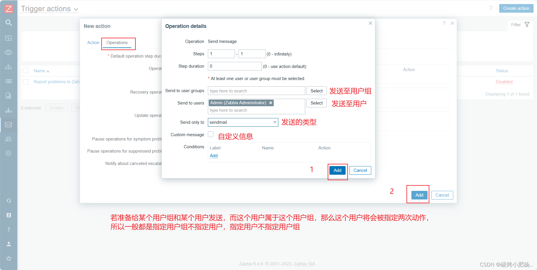The image size is (537, 270).
Task: Click the Disabled status link
Action: 504,82
